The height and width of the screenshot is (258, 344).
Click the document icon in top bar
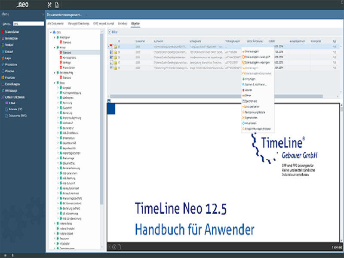coord(57,5)
